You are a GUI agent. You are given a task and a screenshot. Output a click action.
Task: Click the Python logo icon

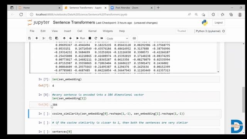(205, 23)
